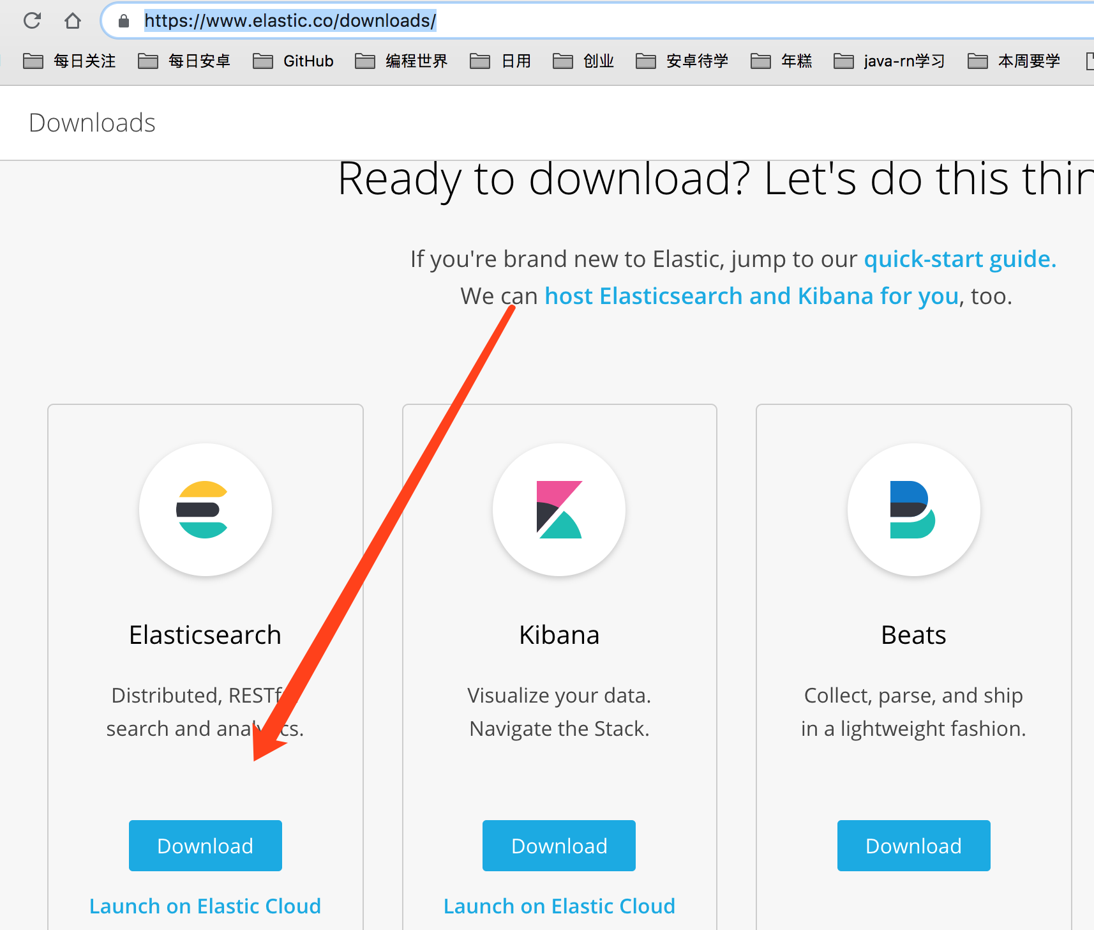Viewport: 1094px width, 930px height.
Task: Click the Elasticsearch logo icon
Action: click(206, 510)
